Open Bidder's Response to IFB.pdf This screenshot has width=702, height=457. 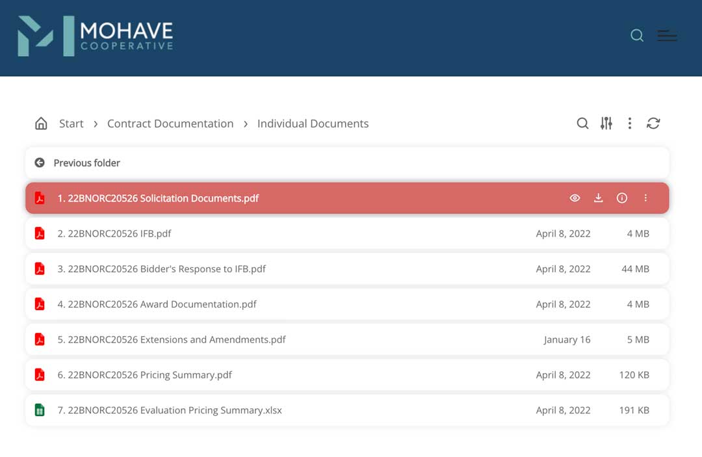pyautogui.click(x=347, y=268)
